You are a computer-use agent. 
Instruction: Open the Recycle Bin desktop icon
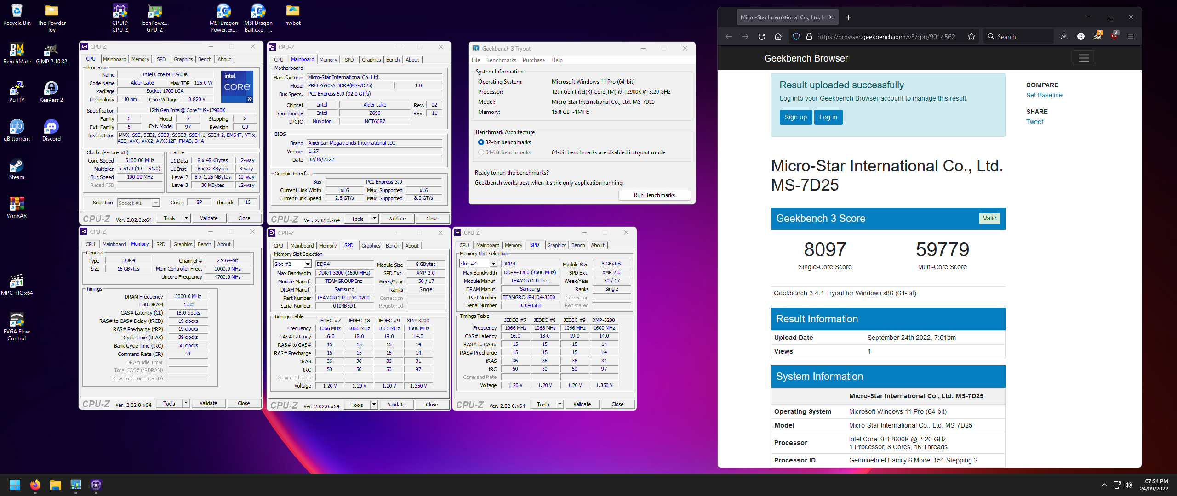pos(17,15)
